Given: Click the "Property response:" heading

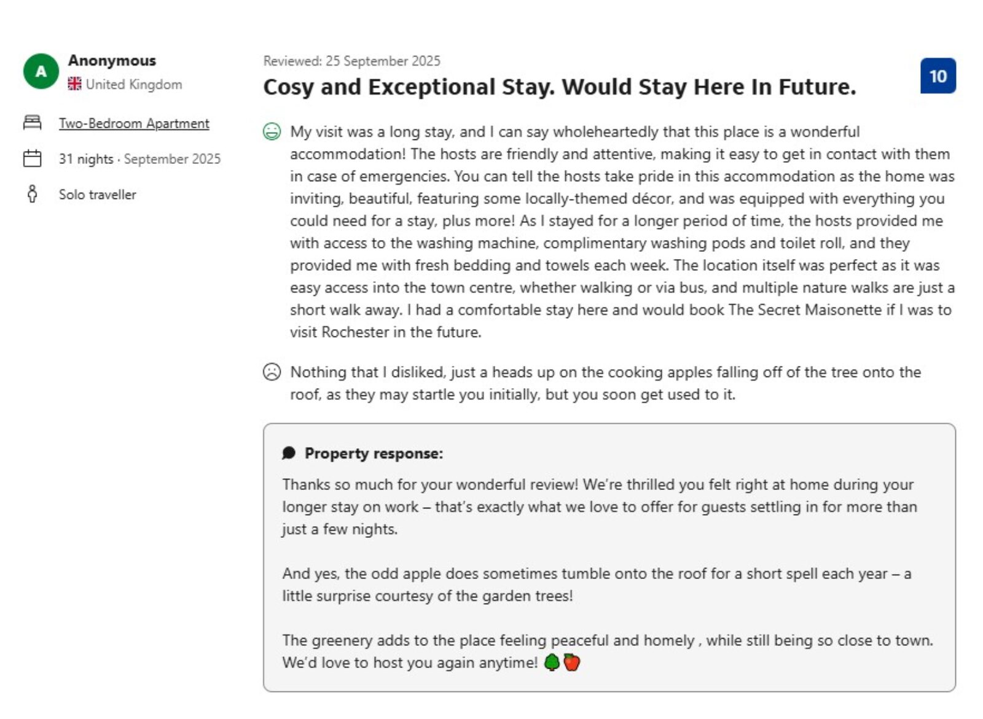Looking at the screenshot, I should pyautogui.click(x=374, y=453).
